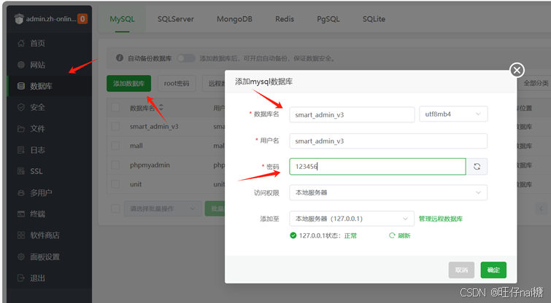
Task: Open 首页 home icon in sidebar
Action: [21, 43]
